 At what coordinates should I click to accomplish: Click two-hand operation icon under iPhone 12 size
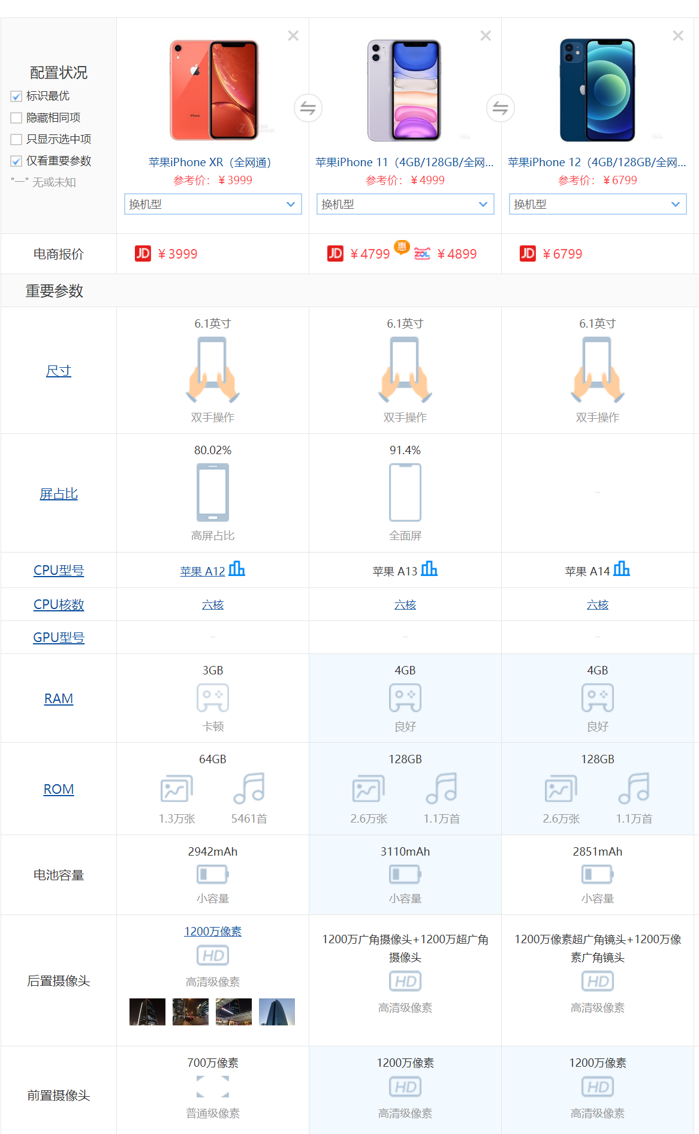[598, 370]
